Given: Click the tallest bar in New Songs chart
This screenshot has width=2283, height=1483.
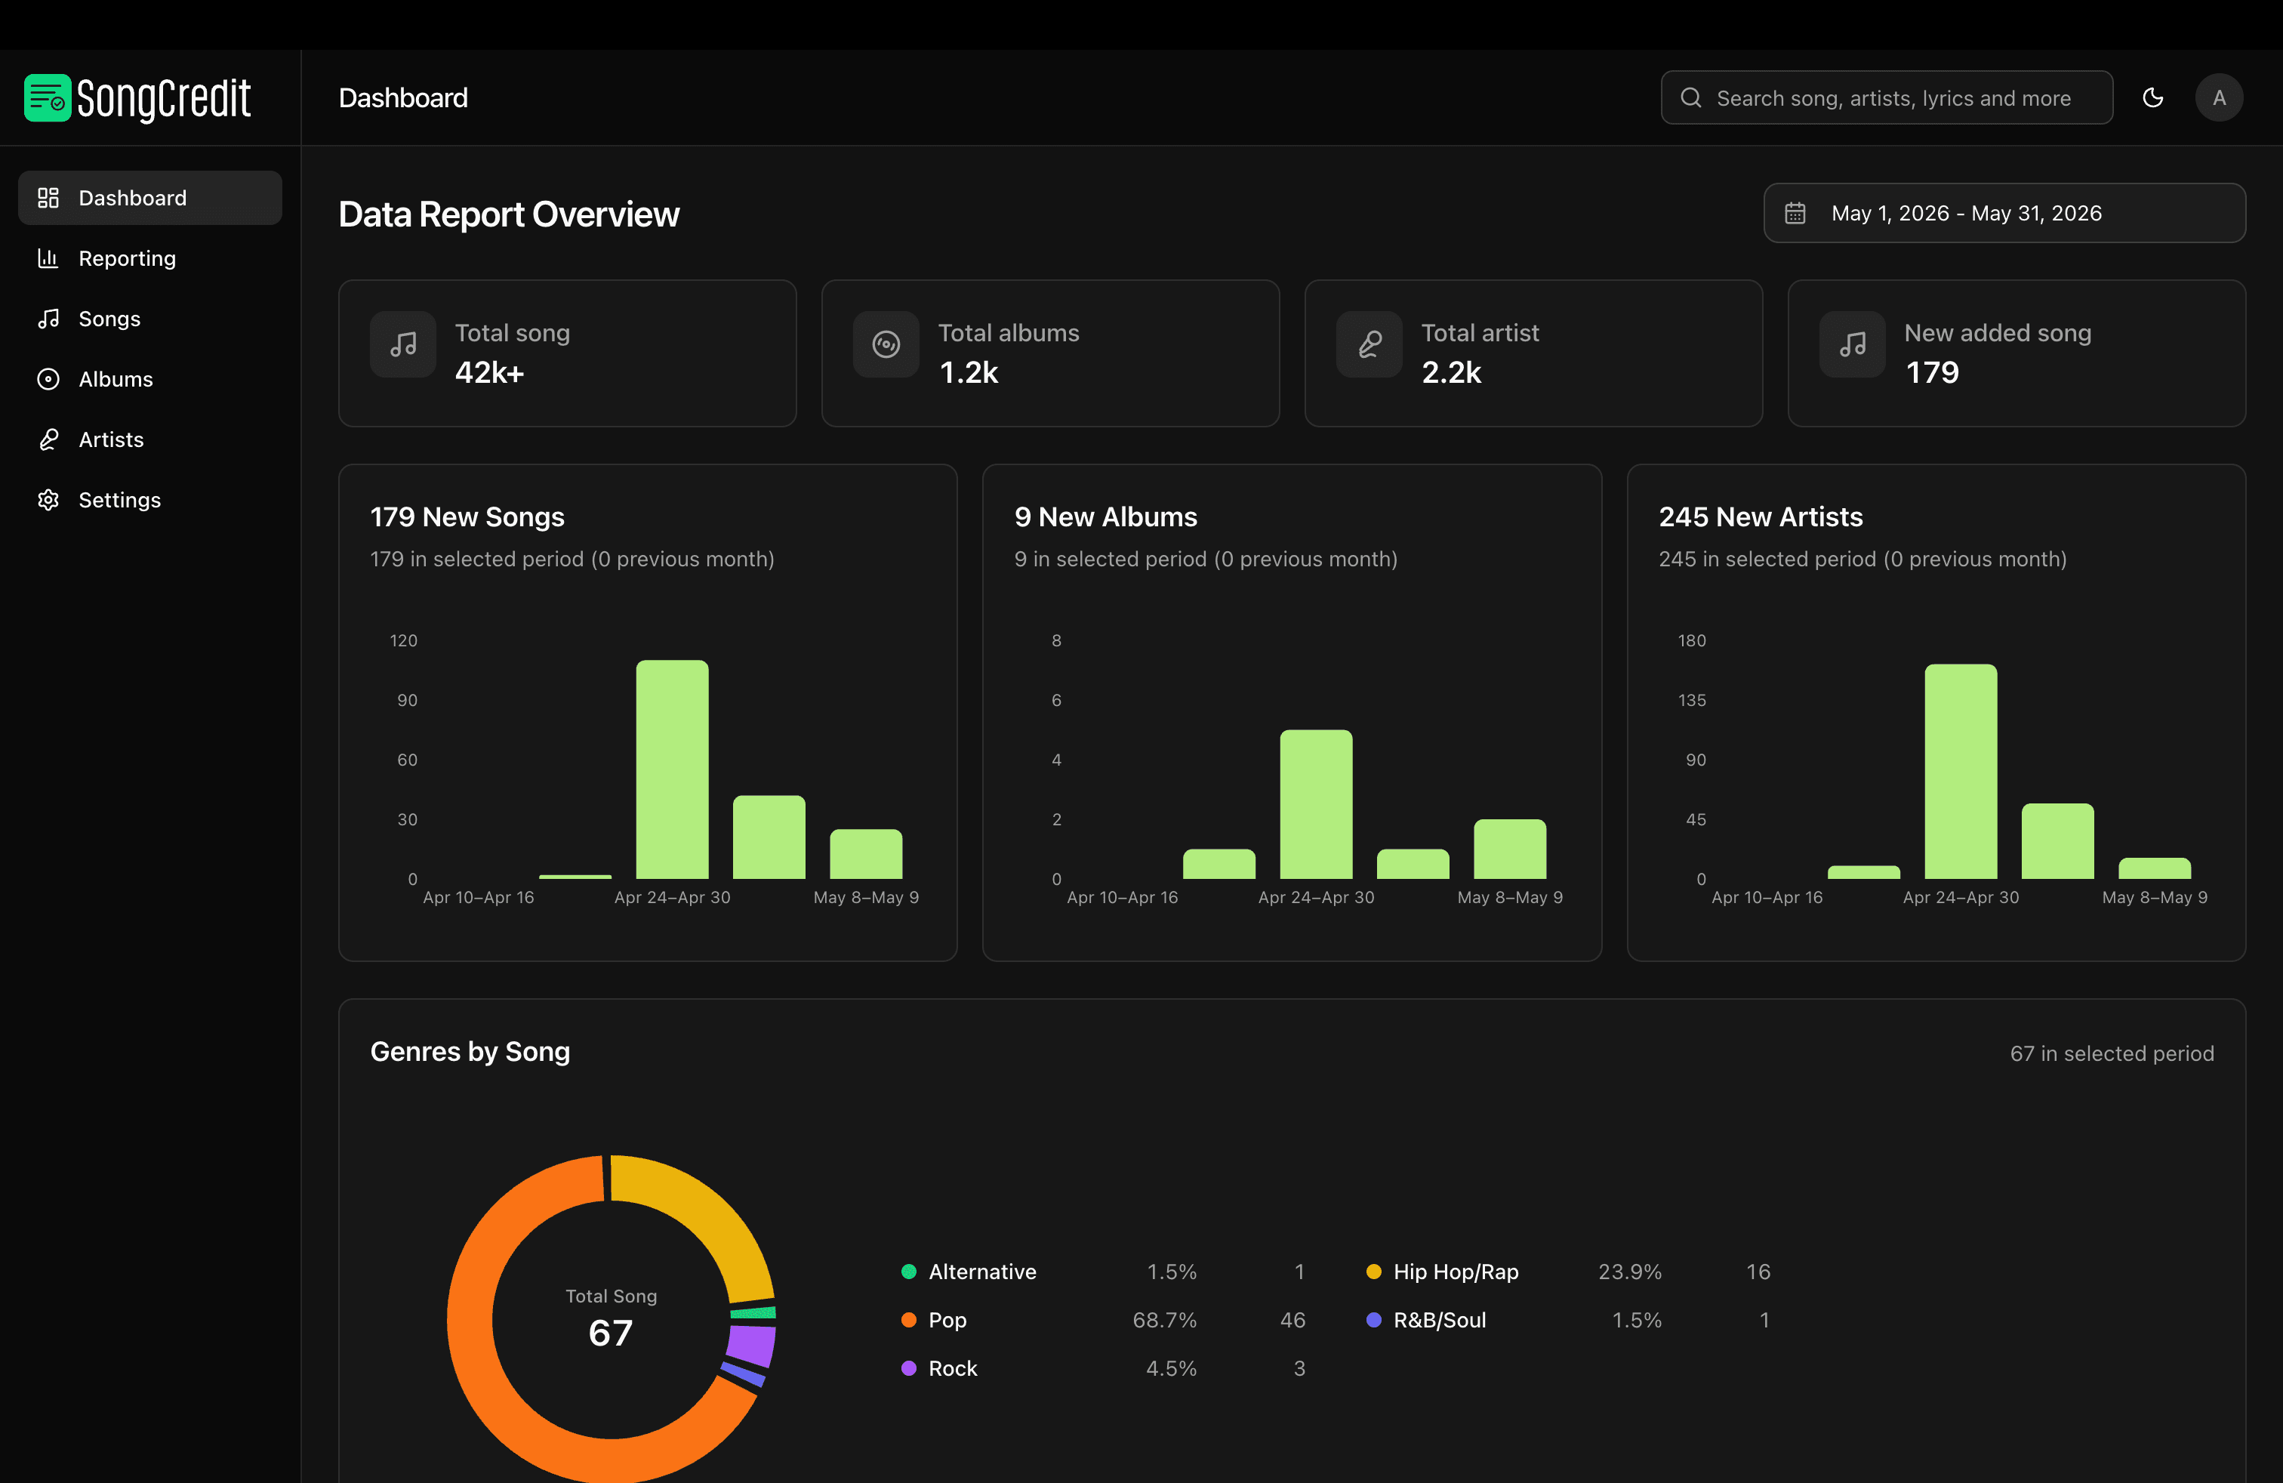Looking at the screenshot, I should click(673, 769).
